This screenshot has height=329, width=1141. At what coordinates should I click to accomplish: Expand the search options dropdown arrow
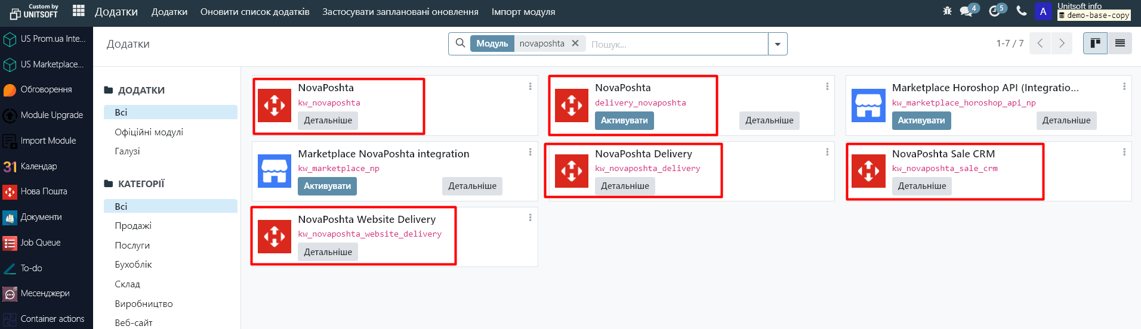click(x=778, y=44)
